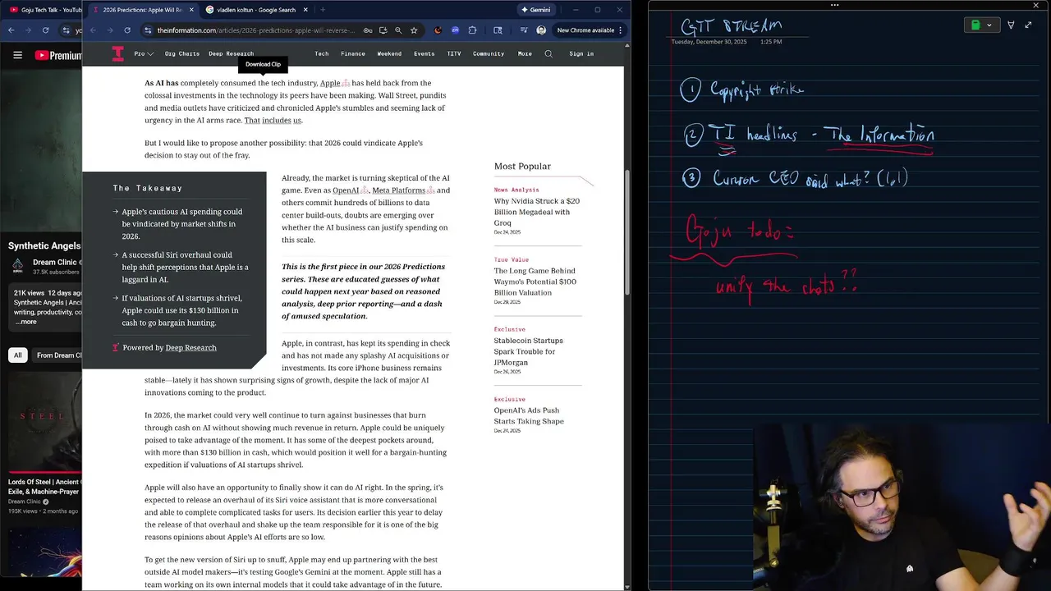Viewport: 1051px width, 591px height.
Task: Expand the More menu in site navigation
Action: [525, 54]
